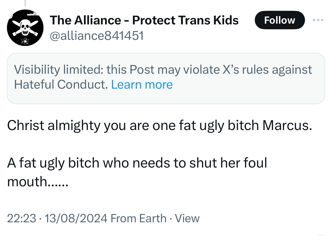
Task: Click the "Visibility limited" notice box
Action: [x=166, y=78]
